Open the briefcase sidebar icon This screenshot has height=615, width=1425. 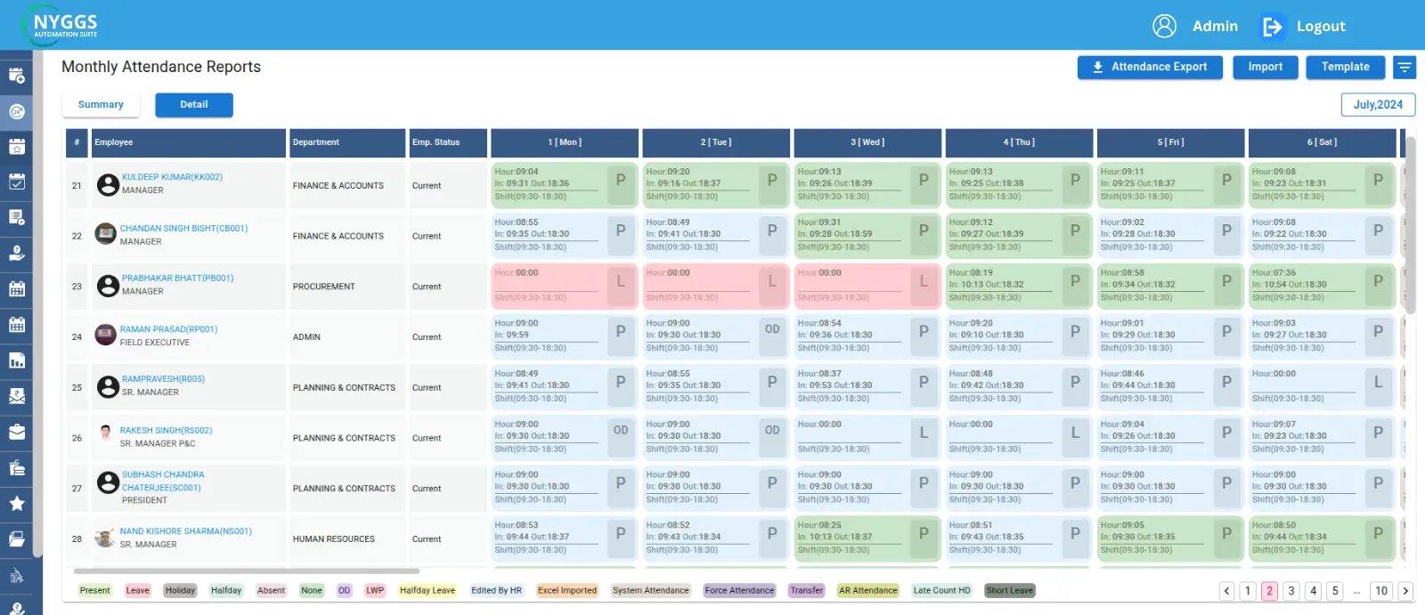[x=16, y=432]
